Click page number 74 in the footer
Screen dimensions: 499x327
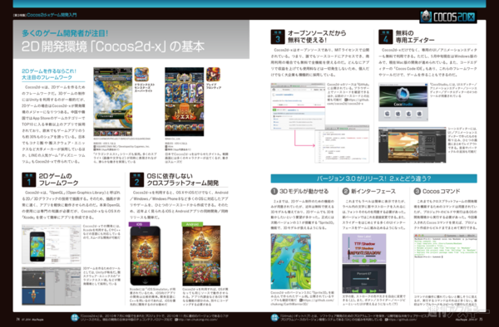17,320
